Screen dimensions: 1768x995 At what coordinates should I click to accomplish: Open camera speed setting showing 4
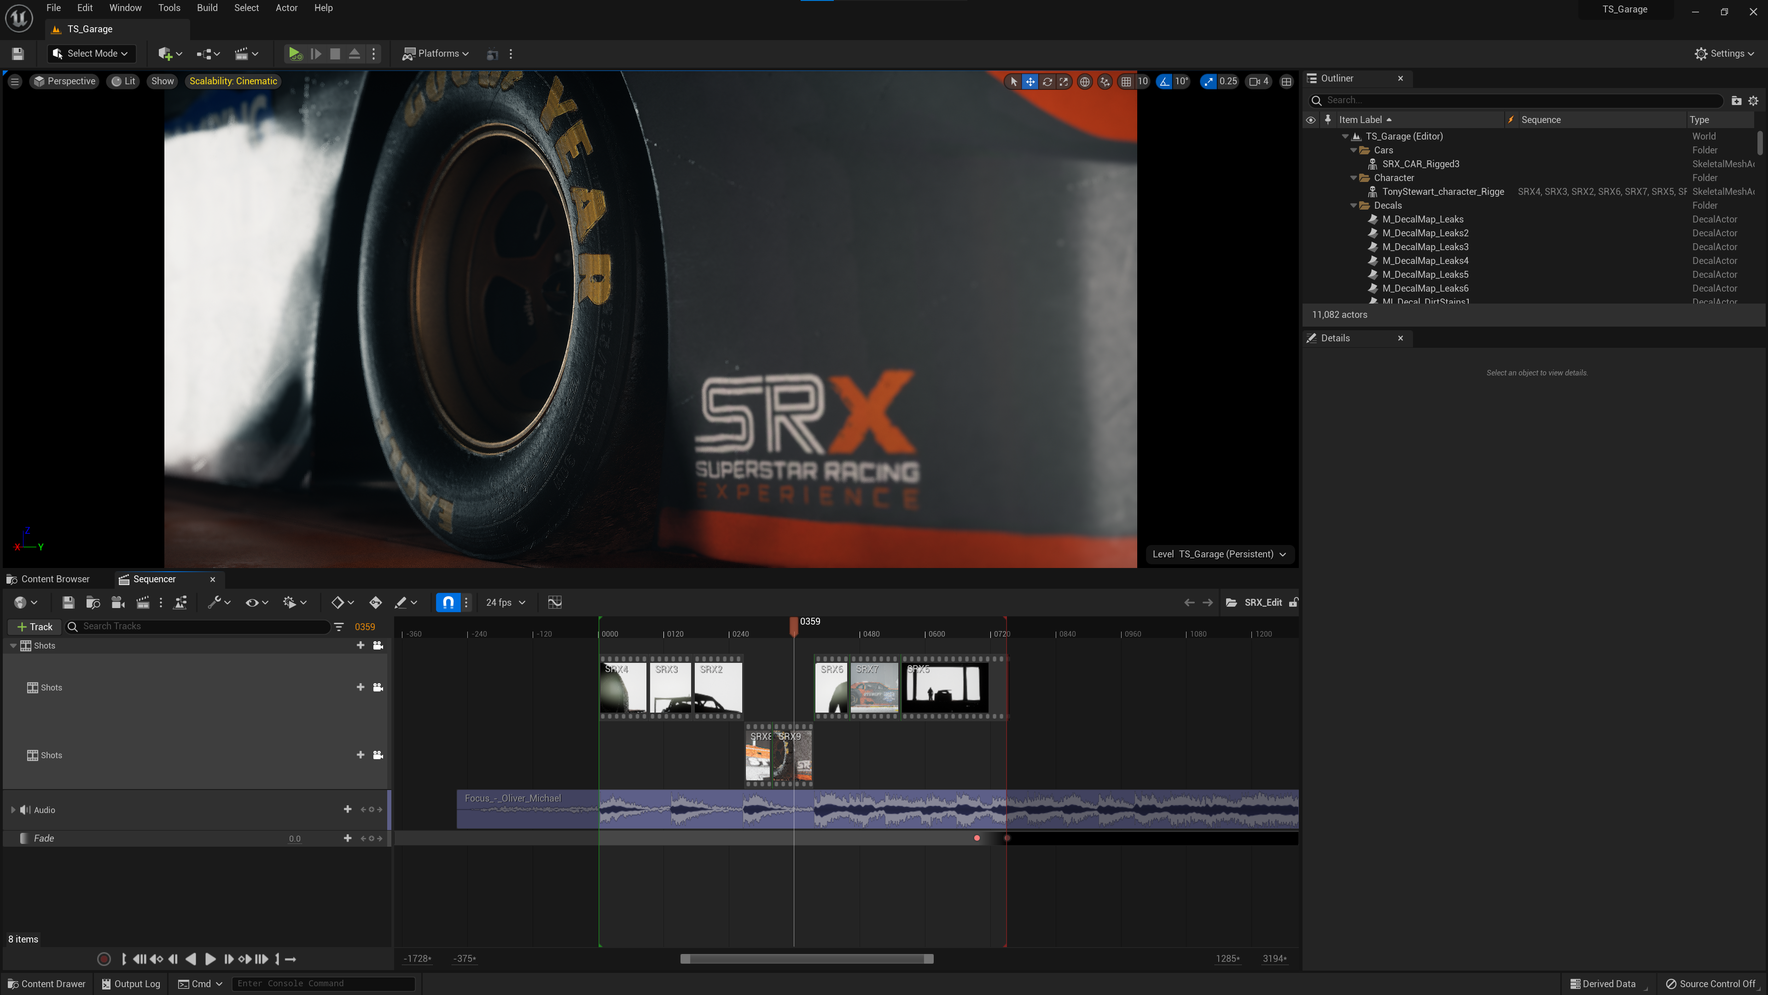(x=1259, y=82)
